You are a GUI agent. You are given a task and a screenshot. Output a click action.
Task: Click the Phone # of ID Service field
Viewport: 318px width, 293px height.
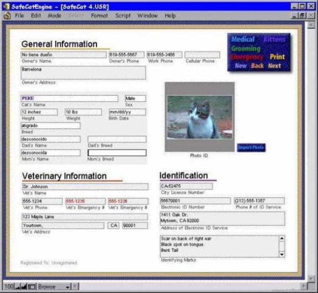point(260,201)
